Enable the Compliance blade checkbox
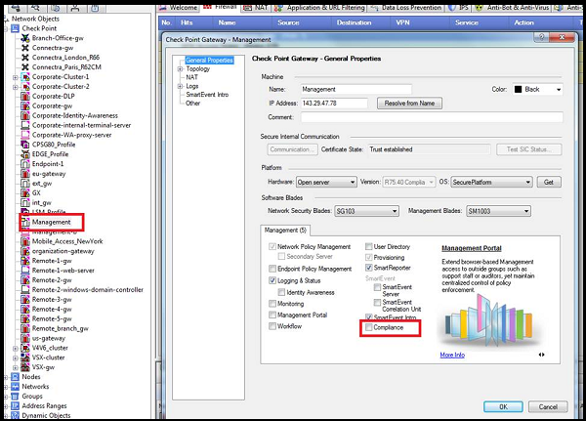Image resolution: width=586 pixels, height=421 pixels. (x=368, y=327)
